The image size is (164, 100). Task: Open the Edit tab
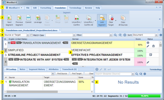tap(35, 8)
